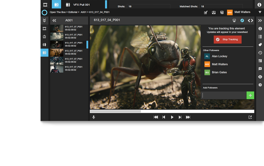
Task: Go to Editorial breadcrumb
Action: [73, 12]
